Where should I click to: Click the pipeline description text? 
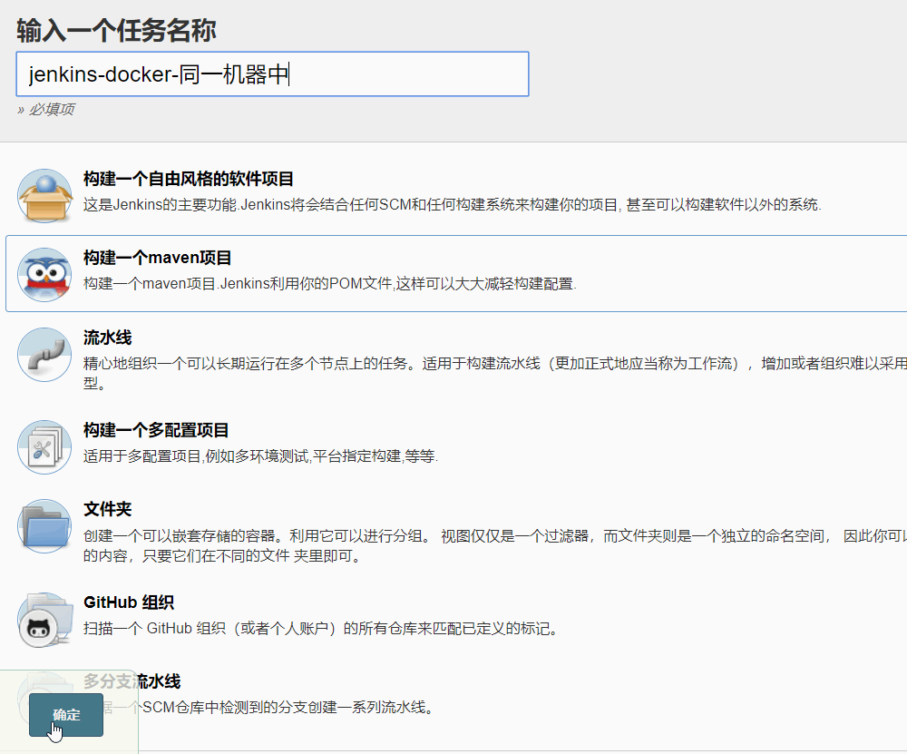coord(495,373)
